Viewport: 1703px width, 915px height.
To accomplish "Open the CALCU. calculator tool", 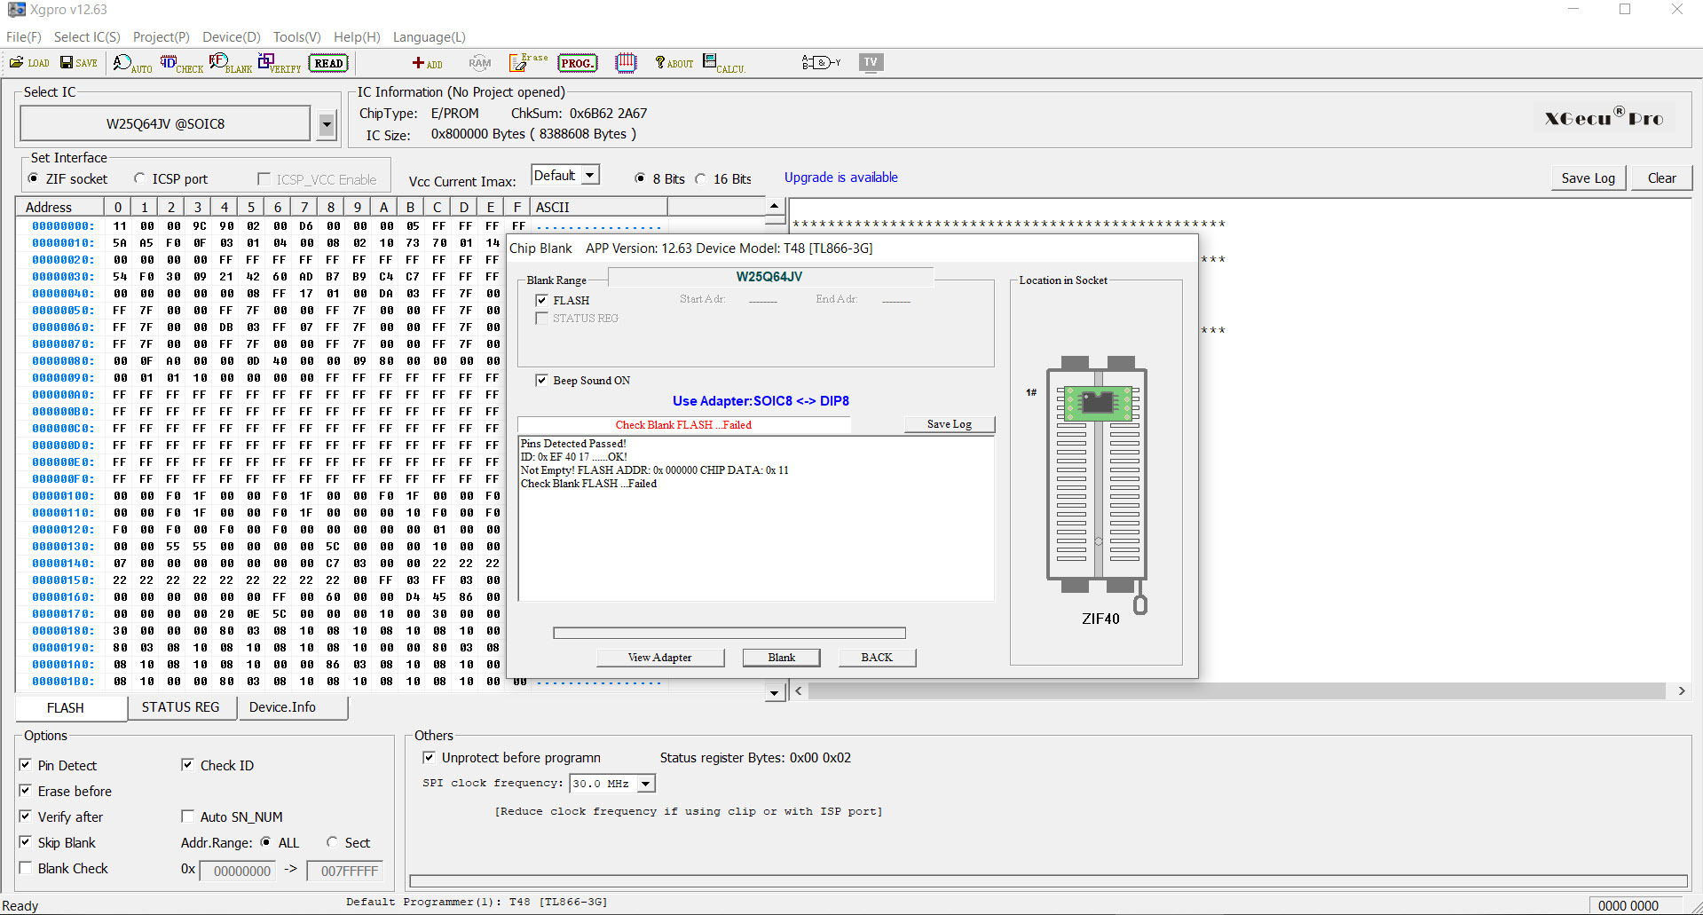I will click(723, 63).
